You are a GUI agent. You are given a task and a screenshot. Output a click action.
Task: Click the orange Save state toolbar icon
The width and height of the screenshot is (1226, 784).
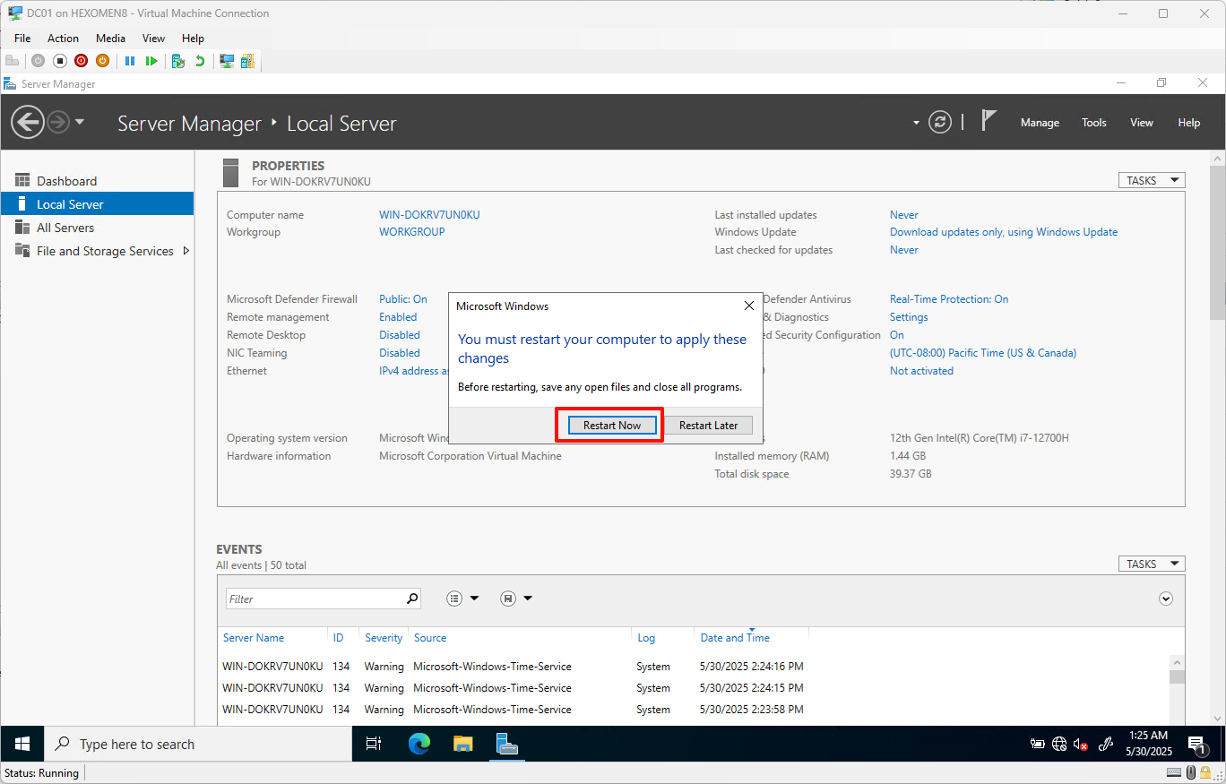102,61
